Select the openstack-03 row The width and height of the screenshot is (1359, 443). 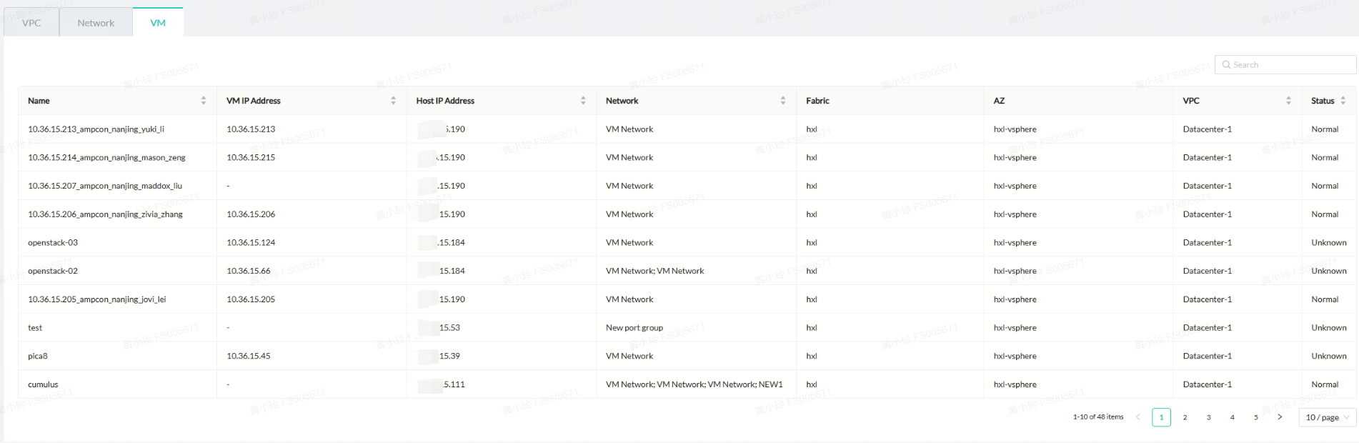(53, 243)
